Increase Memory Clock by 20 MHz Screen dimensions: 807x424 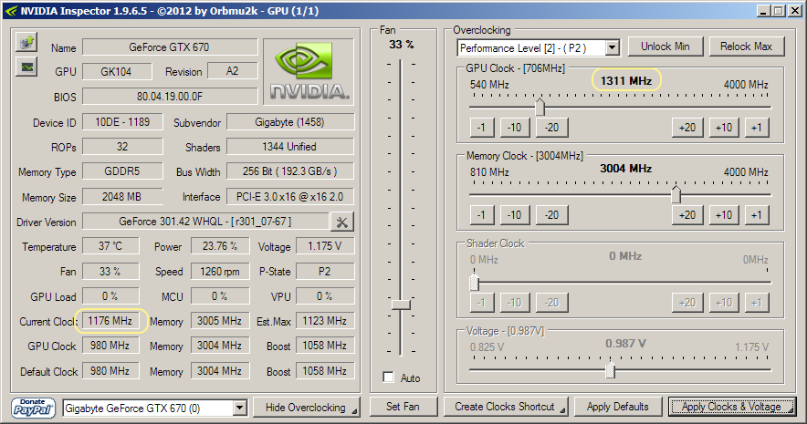pyautogui.click(x=687, y=215)
